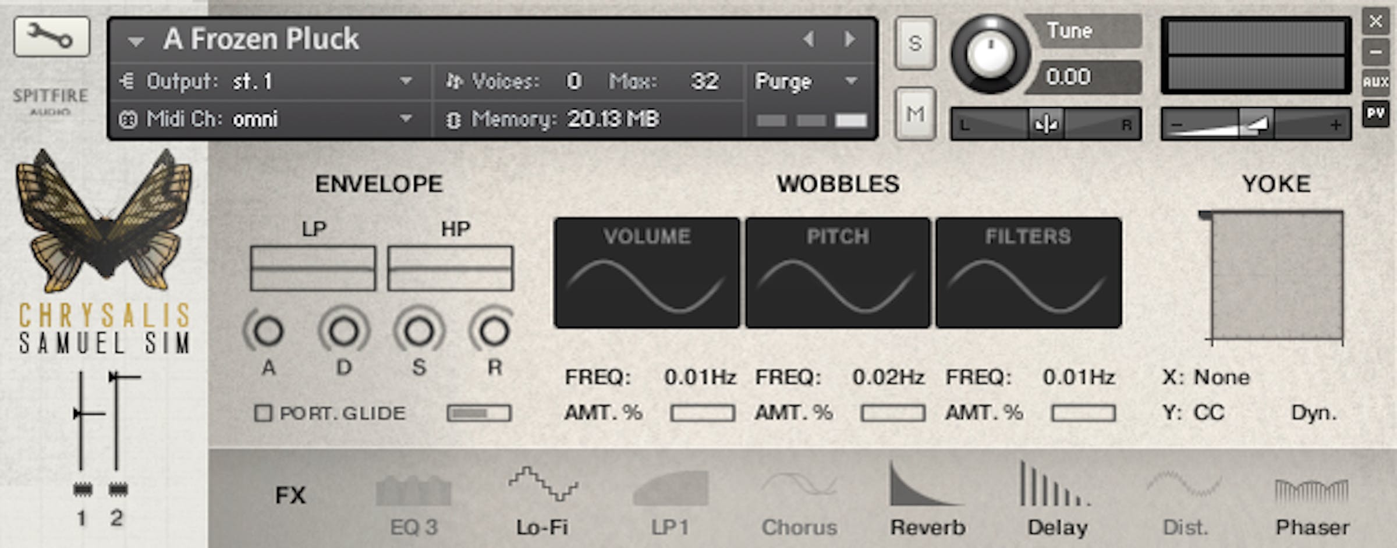This screenshot has height=548, width=1397.
Task: Solo the instrument with S button
Action: 915,43
